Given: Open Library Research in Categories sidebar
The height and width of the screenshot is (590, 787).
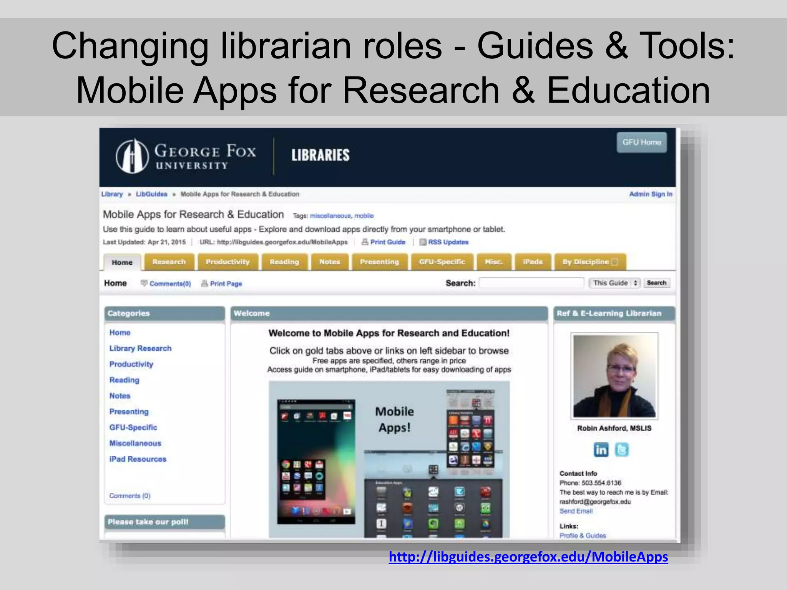Looking at the screenshot, I should pos(140,348).
